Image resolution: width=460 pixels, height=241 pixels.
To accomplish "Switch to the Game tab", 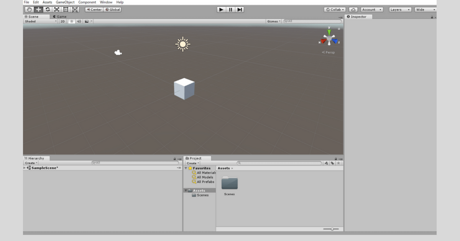I will pos(60,16).
